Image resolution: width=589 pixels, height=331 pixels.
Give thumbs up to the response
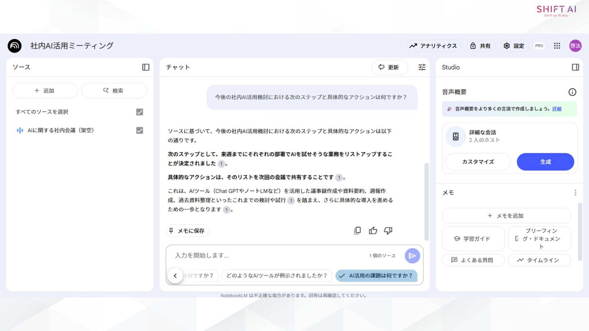(373, 230)
